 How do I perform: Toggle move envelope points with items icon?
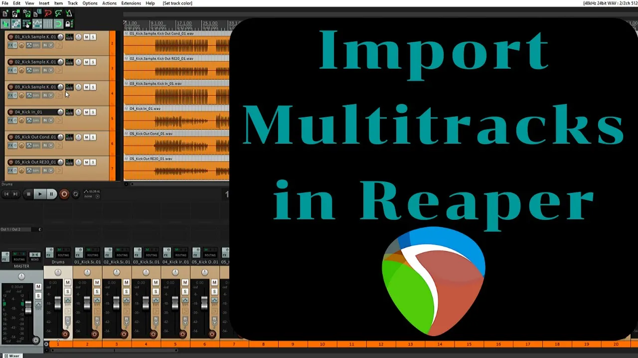coord(37,24)
